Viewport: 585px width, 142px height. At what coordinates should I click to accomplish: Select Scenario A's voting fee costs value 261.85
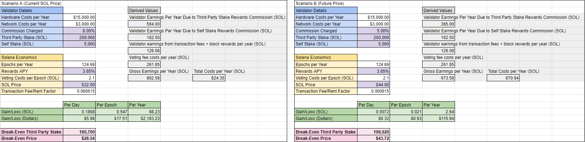(144, 65)
